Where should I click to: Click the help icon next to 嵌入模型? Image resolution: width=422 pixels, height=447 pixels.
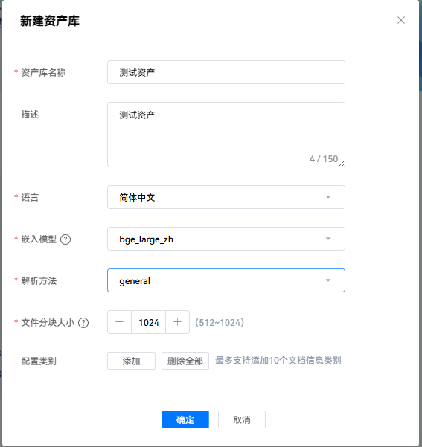click(x=65, y=239)
